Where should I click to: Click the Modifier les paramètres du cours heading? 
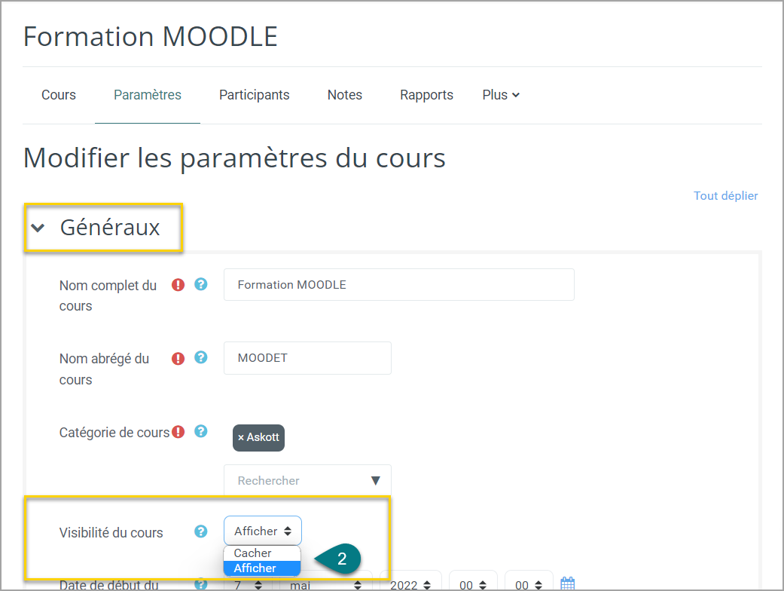234,158
